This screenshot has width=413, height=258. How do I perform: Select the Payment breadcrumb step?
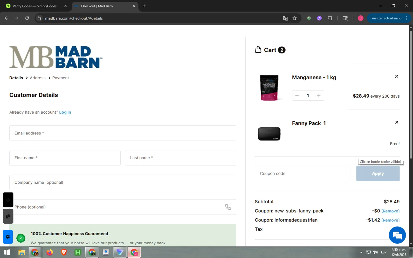[61, 78]
